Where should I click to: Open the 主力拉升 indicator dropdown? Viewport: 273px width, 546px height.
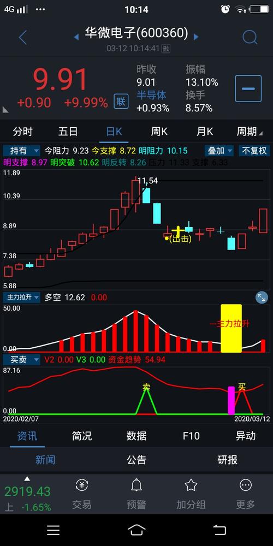[21, 298]
